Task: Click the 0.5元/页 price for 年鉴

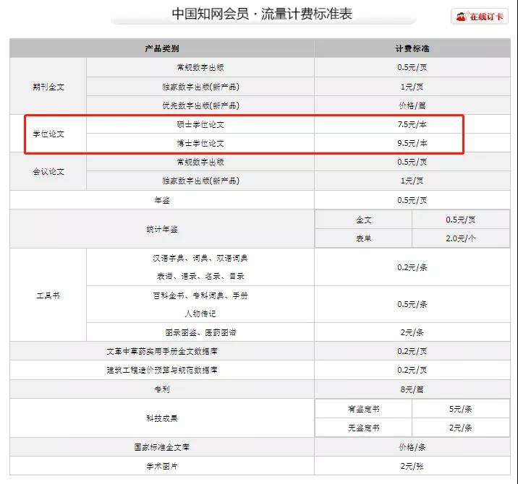Action: tap(412, 200)
